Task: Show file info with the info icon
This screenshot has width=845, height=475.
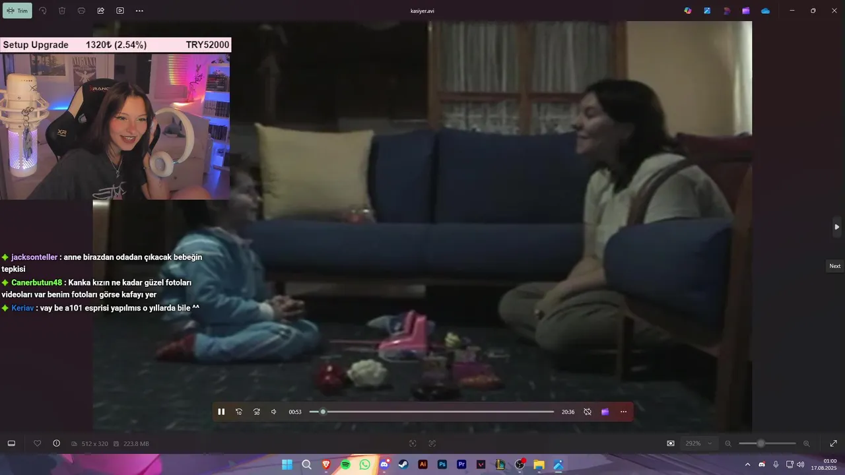Action: (x=56, y=443)
